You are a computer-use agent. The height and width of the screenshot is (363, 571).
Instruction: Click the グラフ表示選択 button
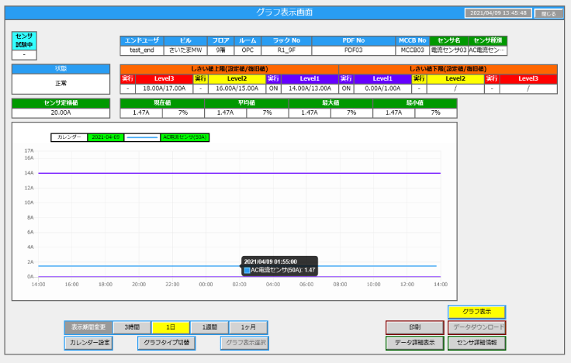pos(244,343)
